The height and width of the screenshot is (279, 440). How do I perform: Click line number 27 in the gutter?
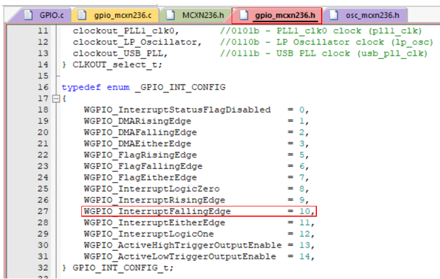click(43, 211)
